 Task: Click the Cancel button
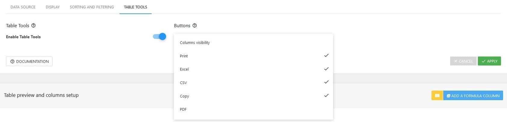click(463, 61)
